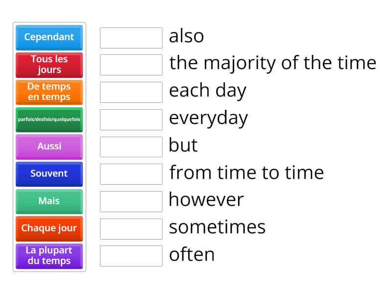
Task: Select the Tous les jours tile
Action: 49,65
